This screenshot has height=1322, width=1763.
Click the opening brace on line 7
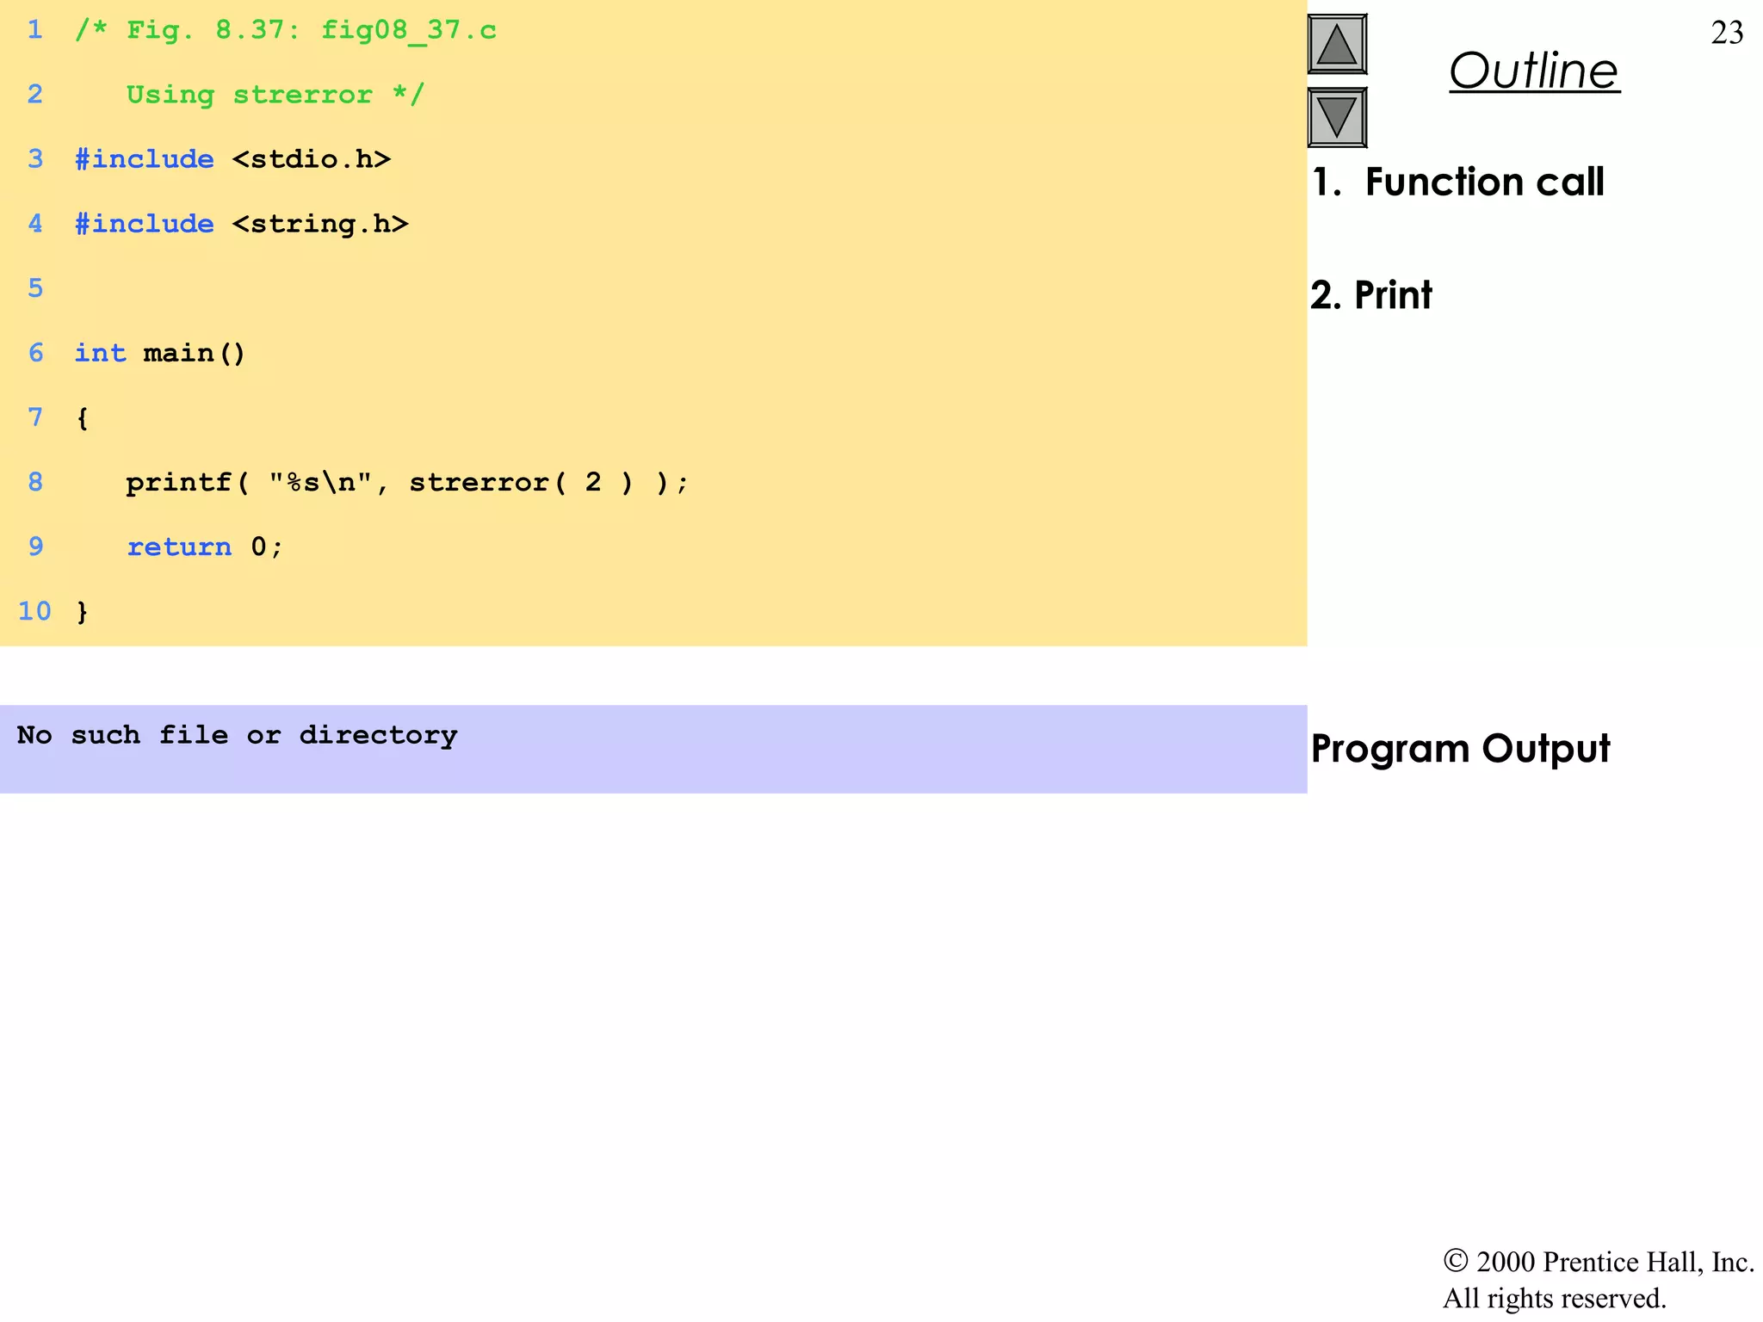pos(82,418)
